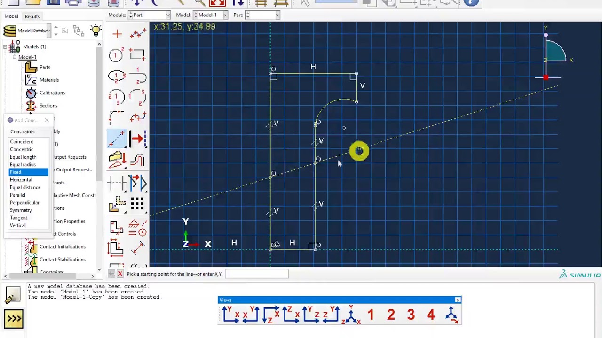602x338 pixels.
Task: Click the X,Y coordinate input field
Action: coord(257,274)
